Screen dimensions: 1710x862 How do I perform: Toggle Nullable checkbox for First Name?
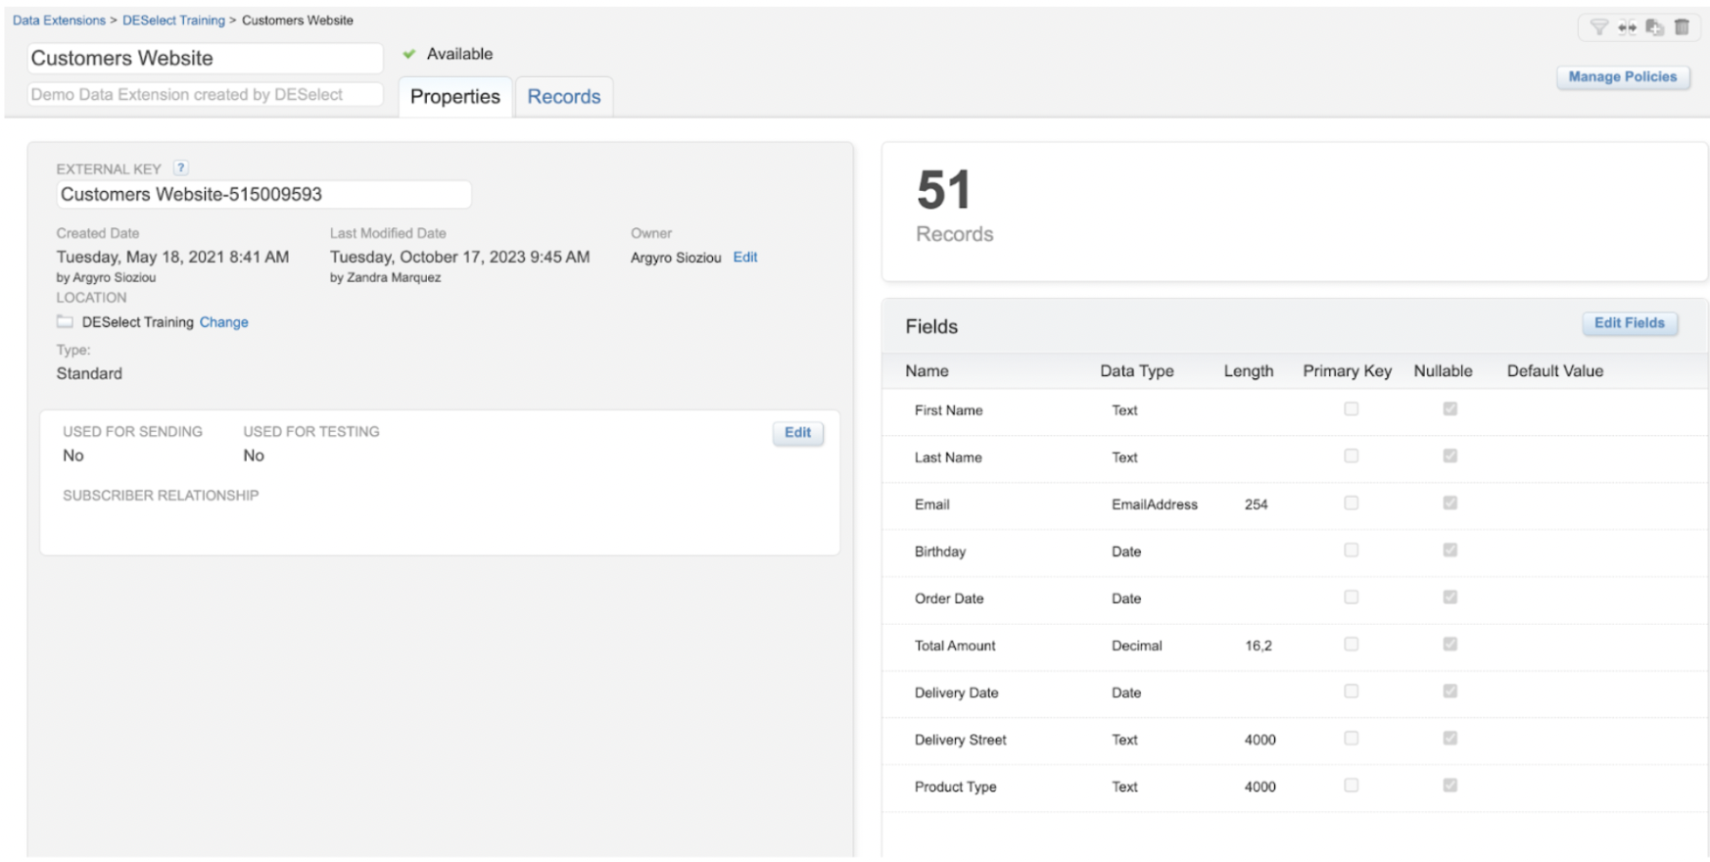[1450, 409]
